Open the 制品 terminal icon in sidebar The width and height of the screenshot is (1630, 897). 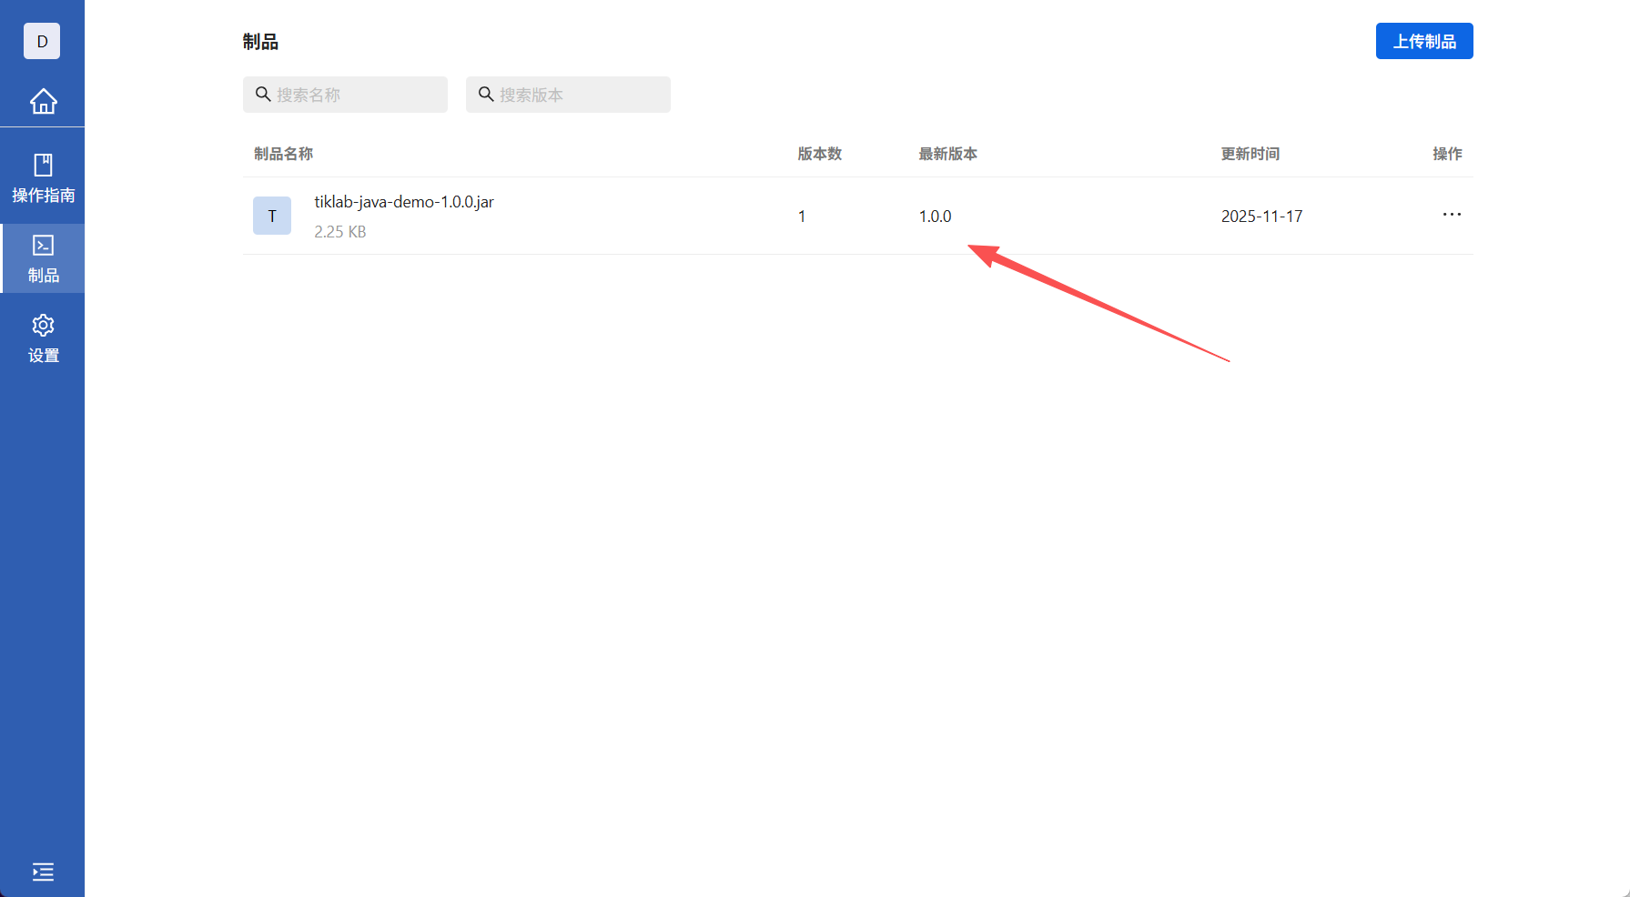point(43,257)
